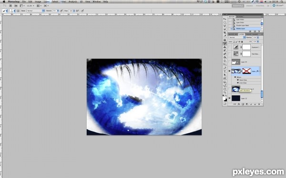Click the background color swatch
The width and height of the screenshot is (286, 178).
(226, 100)
